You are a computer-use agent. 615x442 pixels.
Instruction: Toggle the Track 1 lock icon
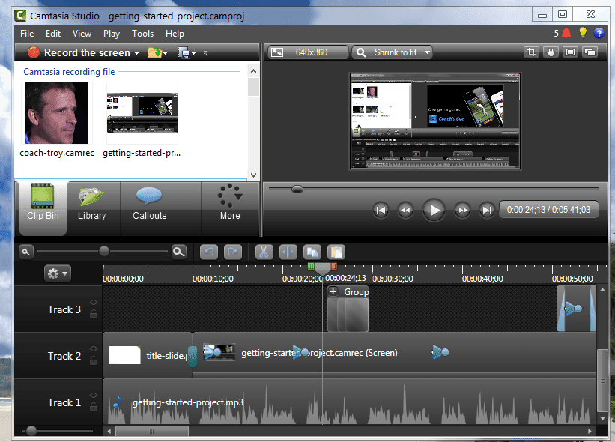point(94,407)
